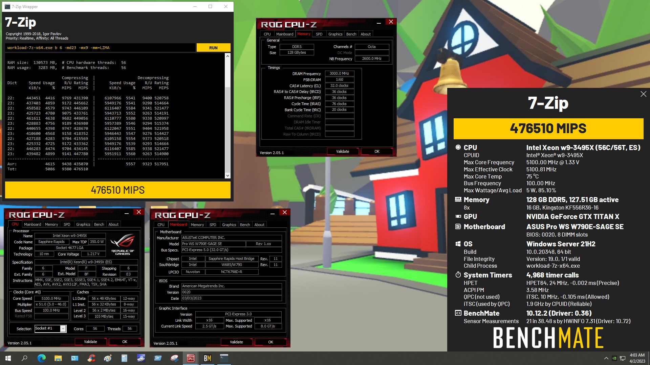The height and width of the screenshot is (365, 650).
Task: Click OK in the Mainboard CPU-Z window
Action: point(270,342)
